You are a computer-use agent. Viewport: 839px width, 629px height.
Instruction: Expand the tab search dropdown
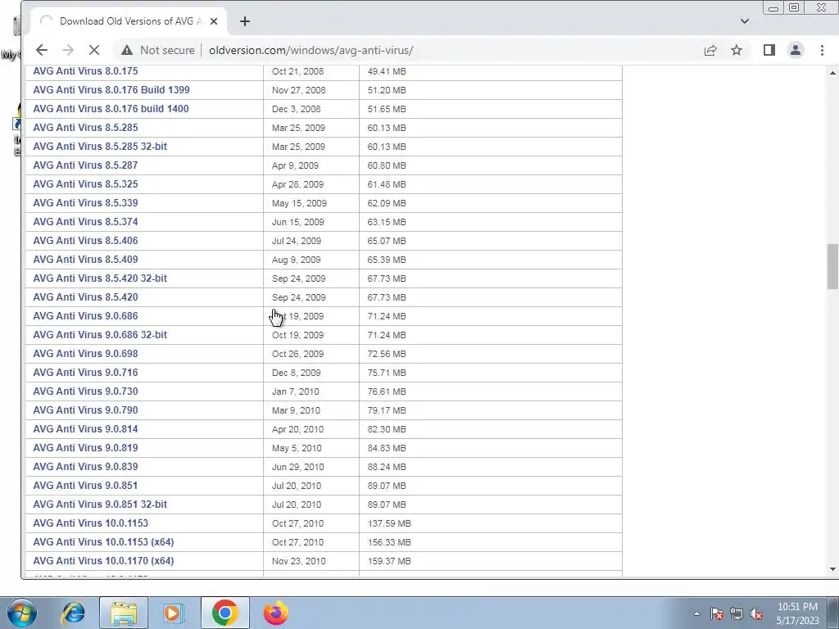pyautogui.click(x=744, y=21)
